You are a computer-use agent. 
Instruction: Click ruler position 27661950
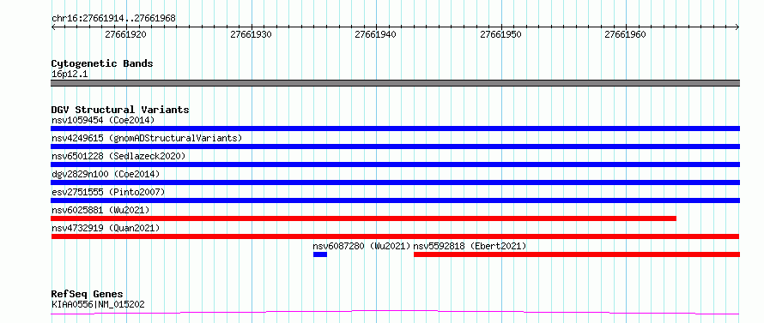[500, 34]
